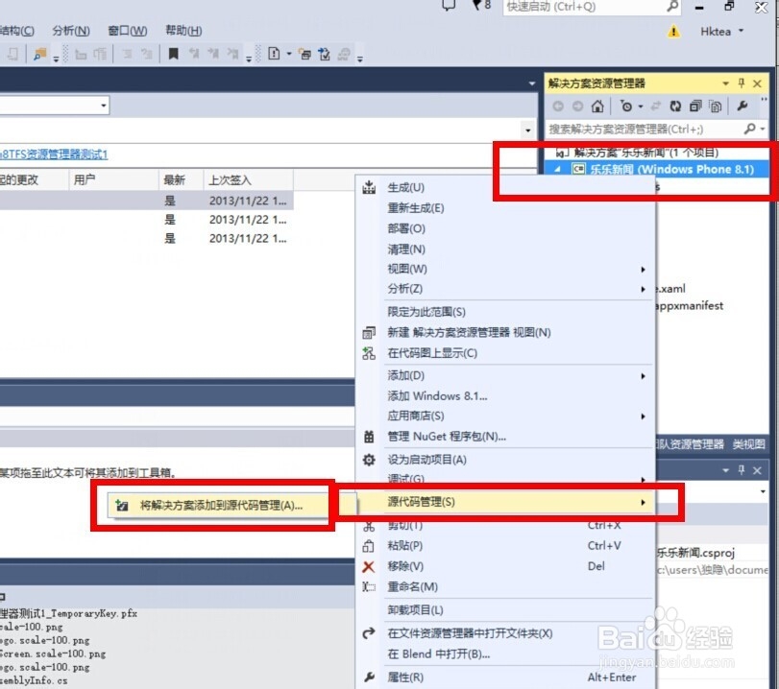
Task: Click the wrench properties icon in Solution Explorer
Action: click(742, 106)
